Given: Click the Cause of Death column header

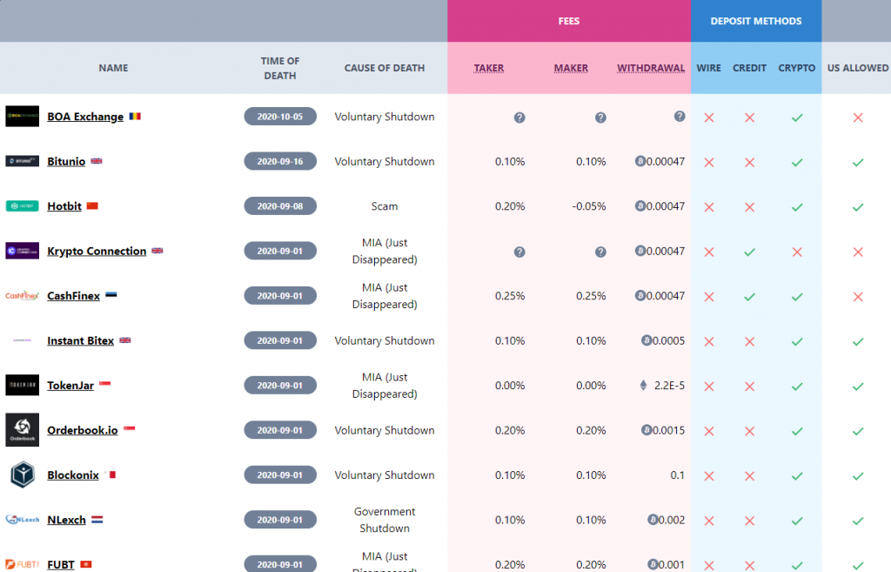Looking at the screenshot, I should pyautogui.click(x=385, y=68).
